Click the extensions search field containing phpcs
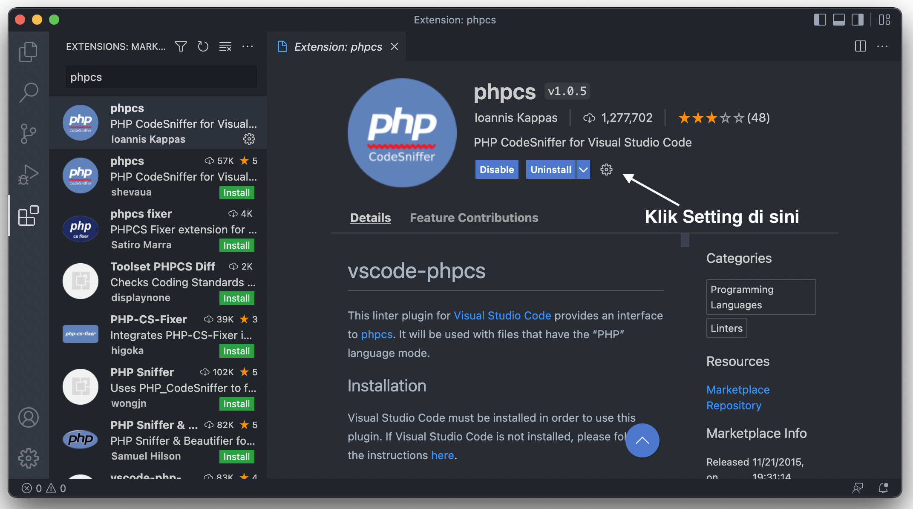913x509 pixels. click(x=161, y=77)
